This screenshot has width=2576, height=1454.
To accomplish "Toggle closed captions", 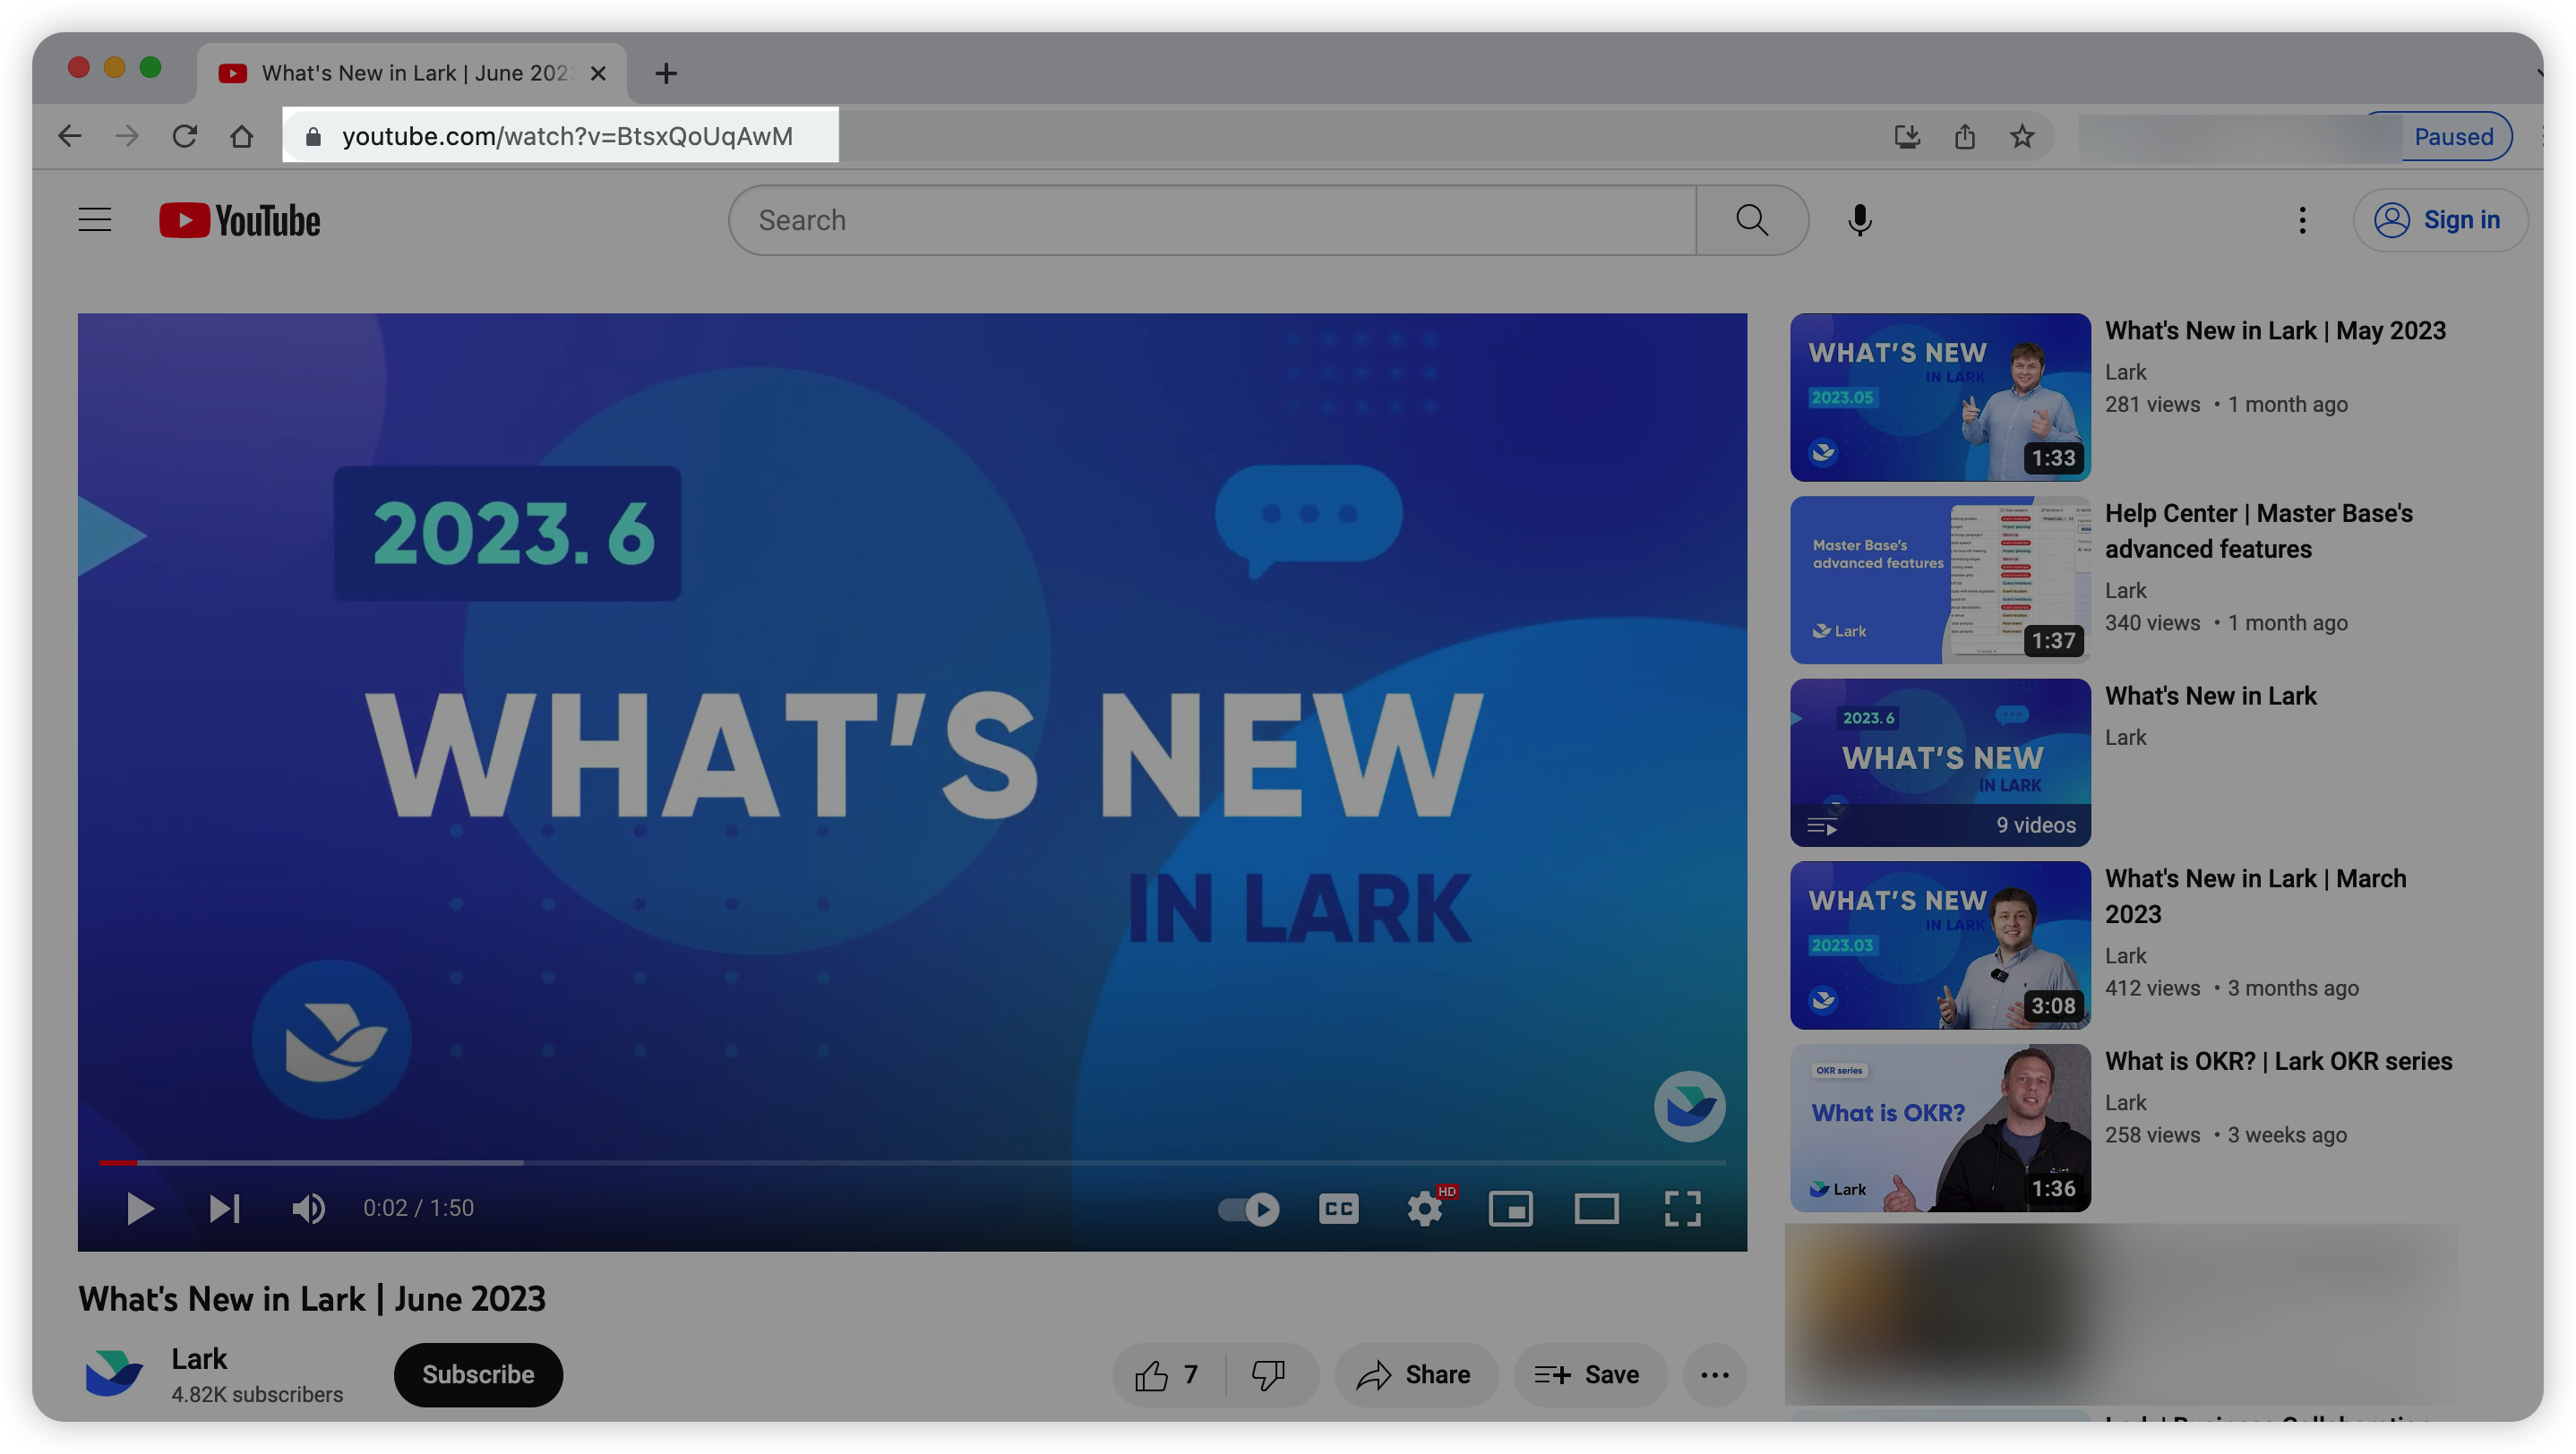I will coord(1338,1210).
